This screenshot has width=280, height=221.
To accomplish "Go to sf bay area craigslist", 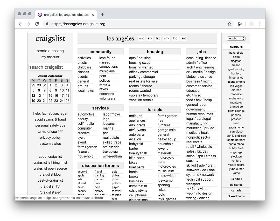I will coord(236,148).
